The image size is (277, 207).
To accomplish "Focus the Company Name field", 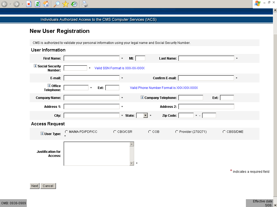I will click(x=91, y=98).
